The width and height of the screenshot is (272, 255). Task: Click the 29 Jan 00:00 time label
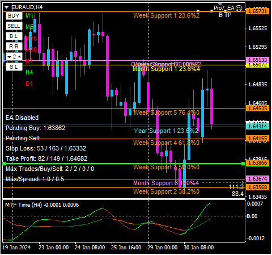163,248
